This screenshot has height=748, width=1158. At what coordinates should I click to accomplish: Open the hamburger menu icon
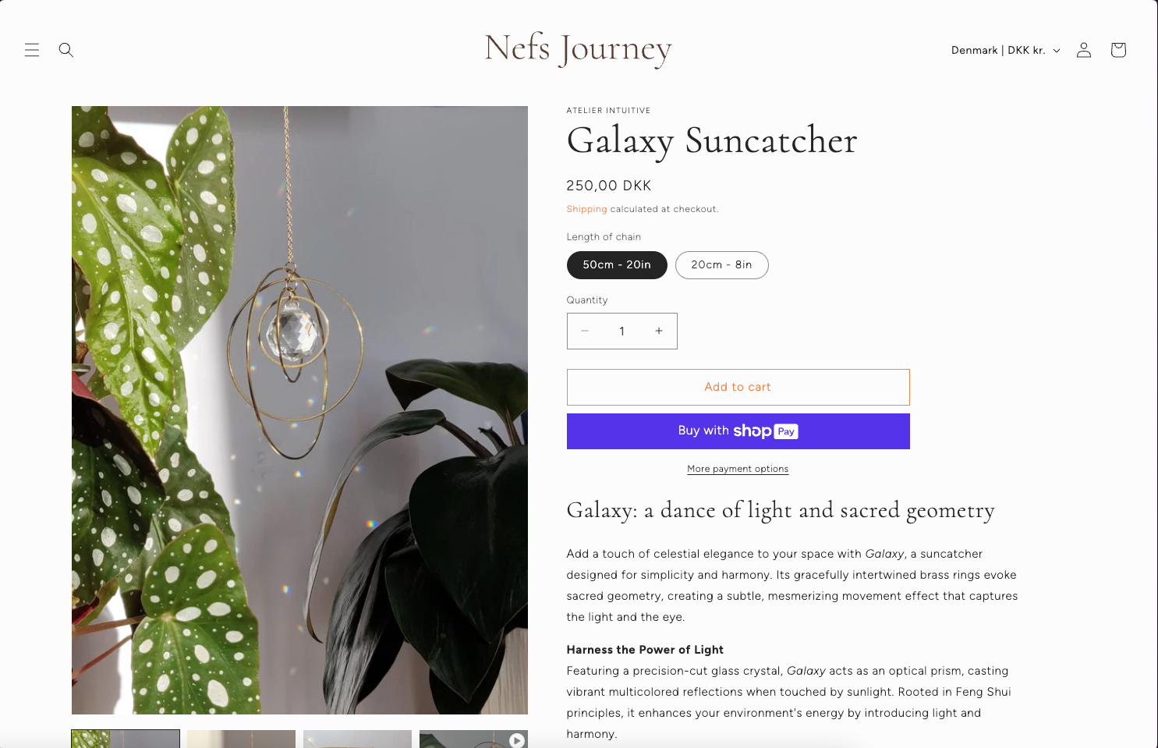pos(32,50)
